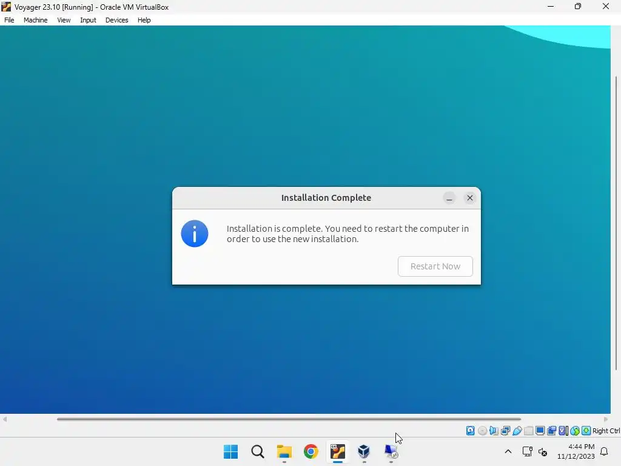The width and height of the screenshot is (621, 466).
Task: Click the VirtualBox title bar app icon
Action: click(x=6, y=7)
